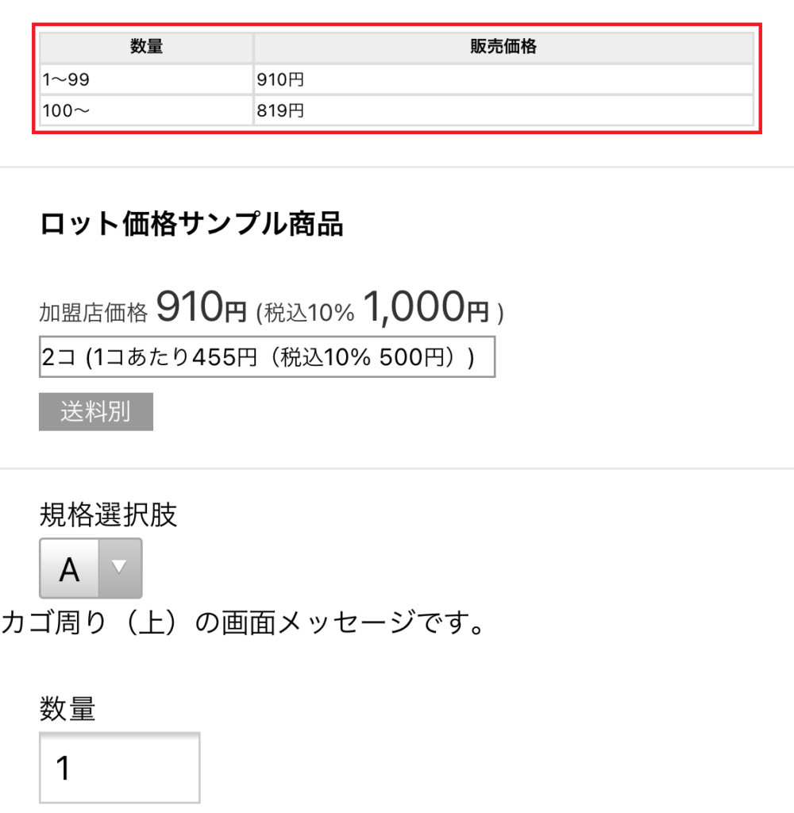794x813 pixels.
Task: Click the tax-included 1,000円 price
Action: tap(426, 308)
